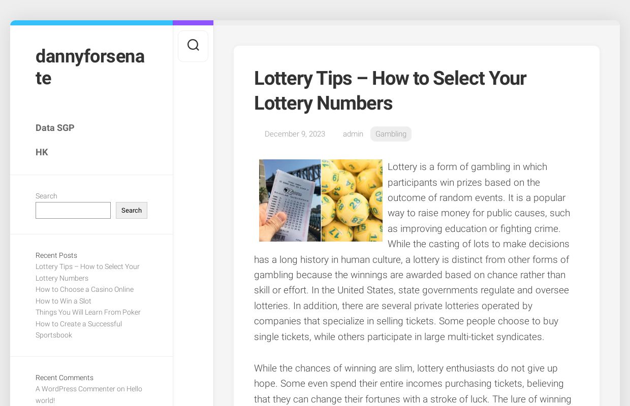
Task: Open the Data SGP menu item
Action: click(x=55, y=128)
